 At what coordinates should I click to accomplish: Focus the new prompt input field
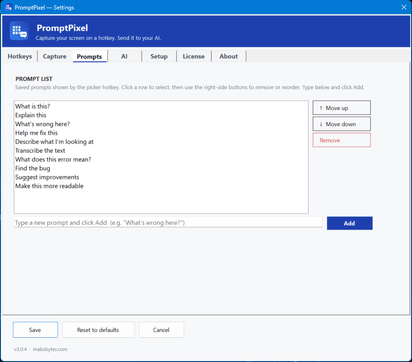coord(168,223)
